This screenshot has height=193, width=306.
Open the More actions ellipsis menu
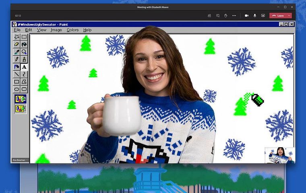coord(234,16)
